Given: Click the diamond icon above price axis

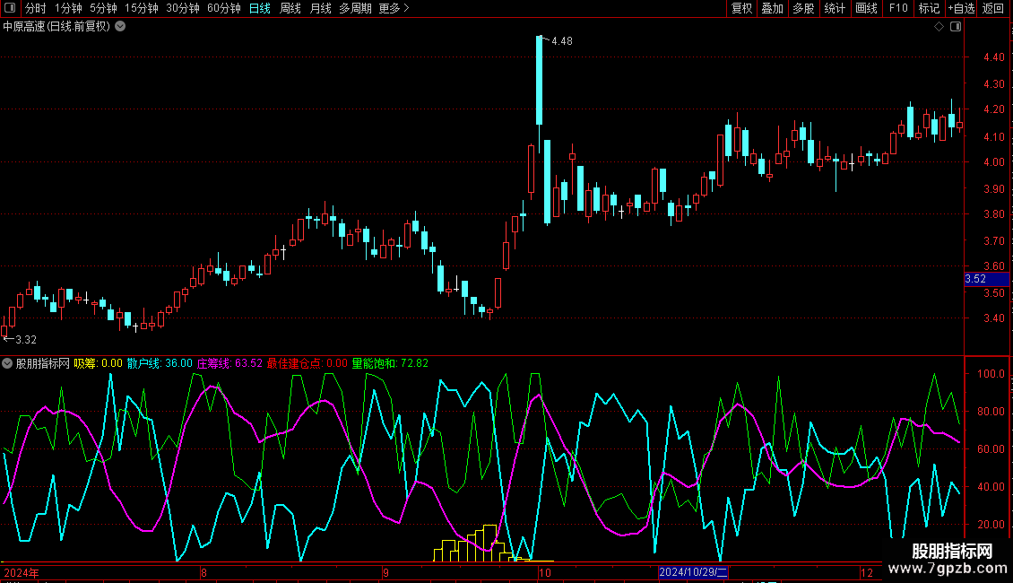Looking at the screenshot, I should click(939, 27).
